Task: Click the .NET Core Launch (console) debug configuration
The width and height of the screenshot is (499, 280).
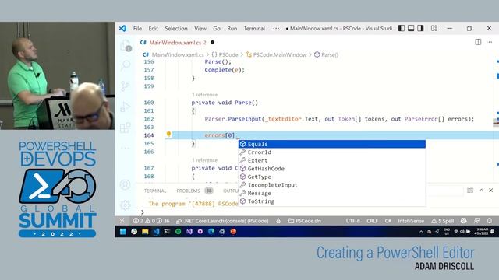Action: pos(222,221)
